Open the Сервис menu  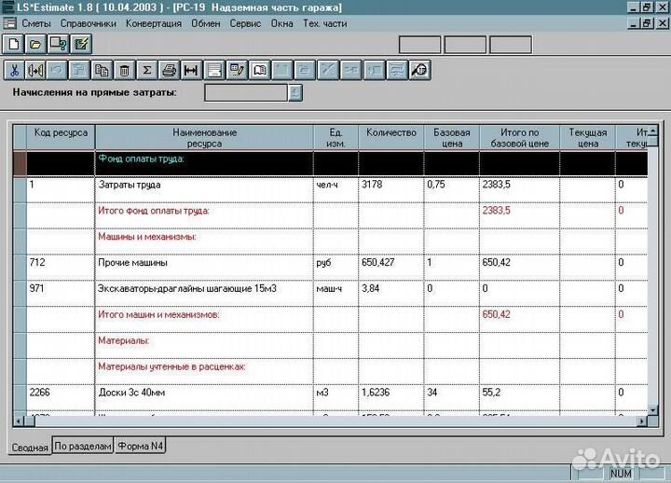click(244, 22)
